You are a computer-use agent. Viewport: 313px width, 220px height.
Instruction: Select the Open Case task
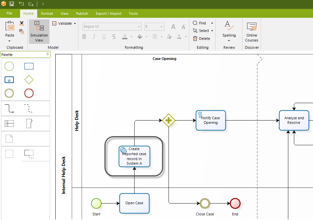point(134,203)
